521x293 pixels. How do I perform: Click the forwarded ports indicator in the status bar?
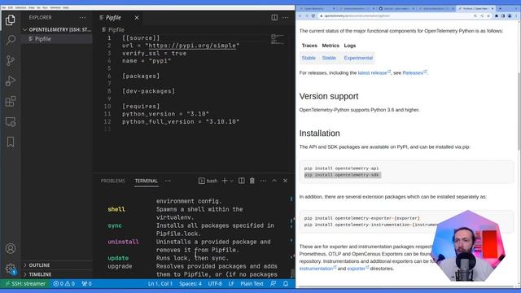[87, 284]
